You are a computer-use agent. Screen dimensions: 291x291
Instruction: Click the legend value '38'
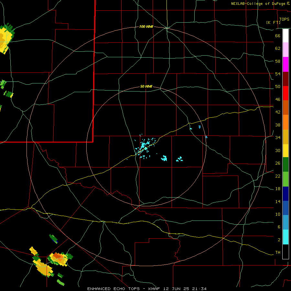click(278, 125)
